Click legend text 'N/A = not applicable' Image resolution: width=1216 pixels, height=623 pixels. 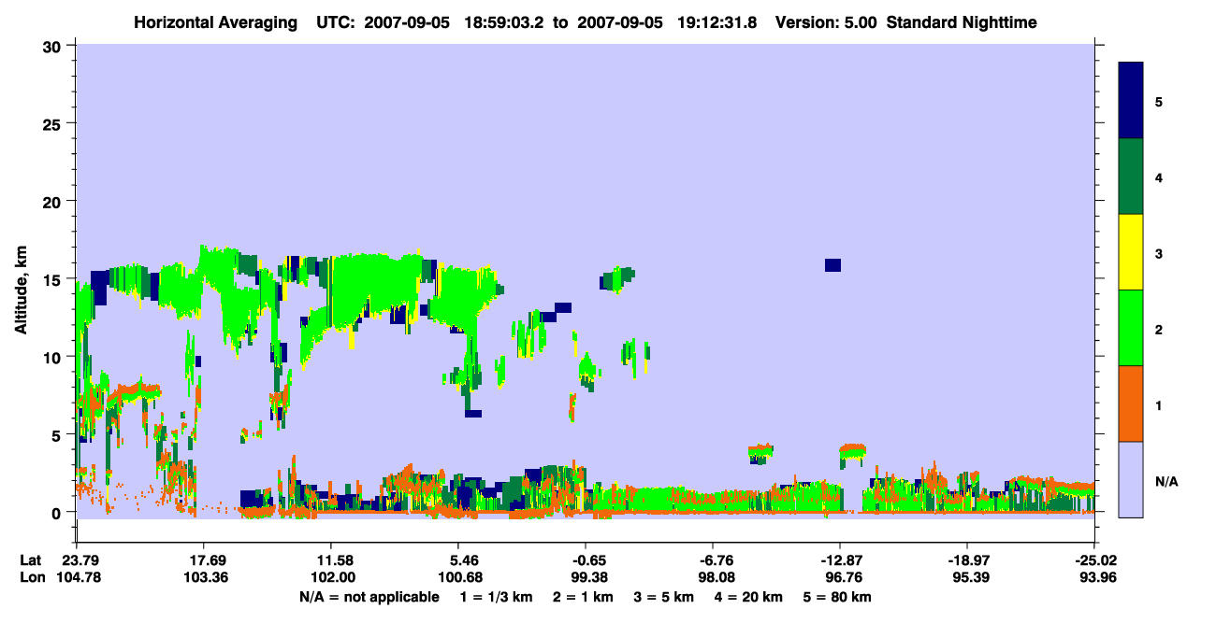[x=369, y=597]
